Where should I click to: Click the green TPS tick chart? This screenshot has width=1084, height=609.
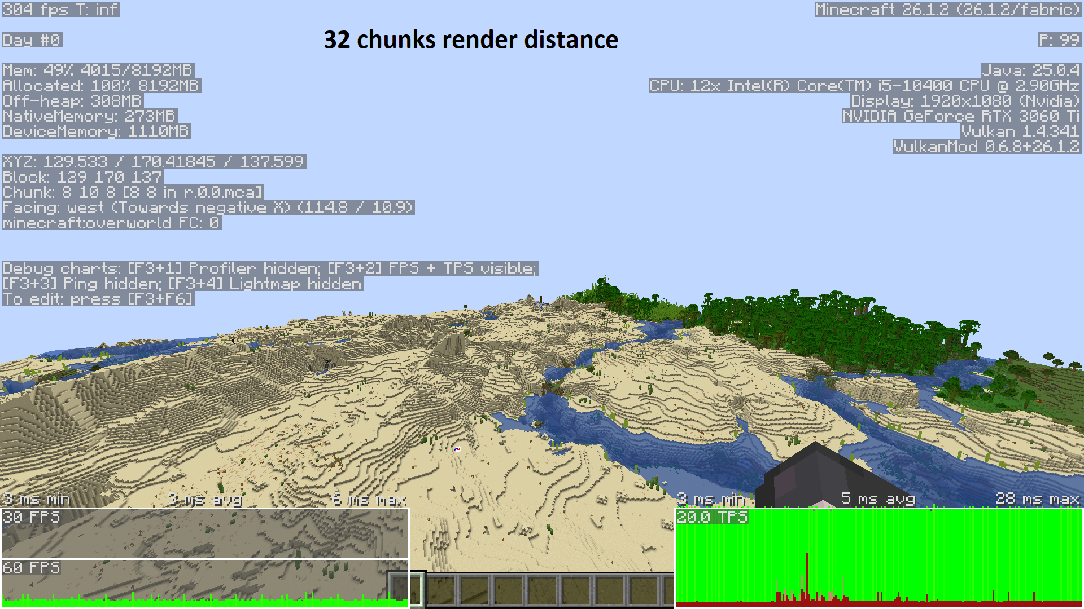tap(879, 558)
